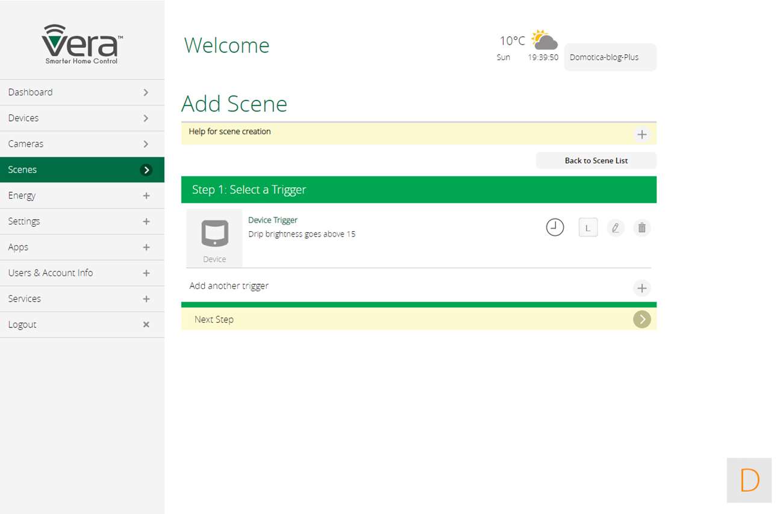Log out using Logout menu item
The image size is (783, 514).
82,324
